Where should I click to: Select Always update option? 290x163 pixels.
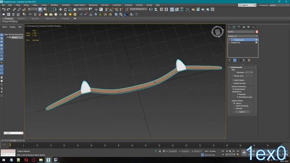pos(234,103)
